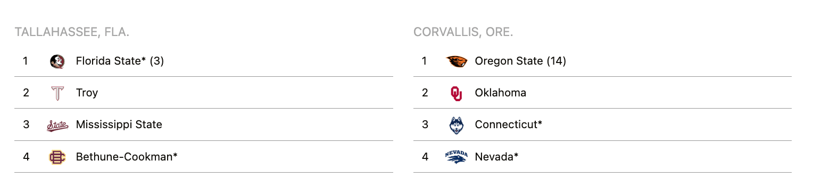The width and height of the screenshot is (813, 196).
Task: Click the Bethune-Cookman BC logo
Action: point(57,157)
